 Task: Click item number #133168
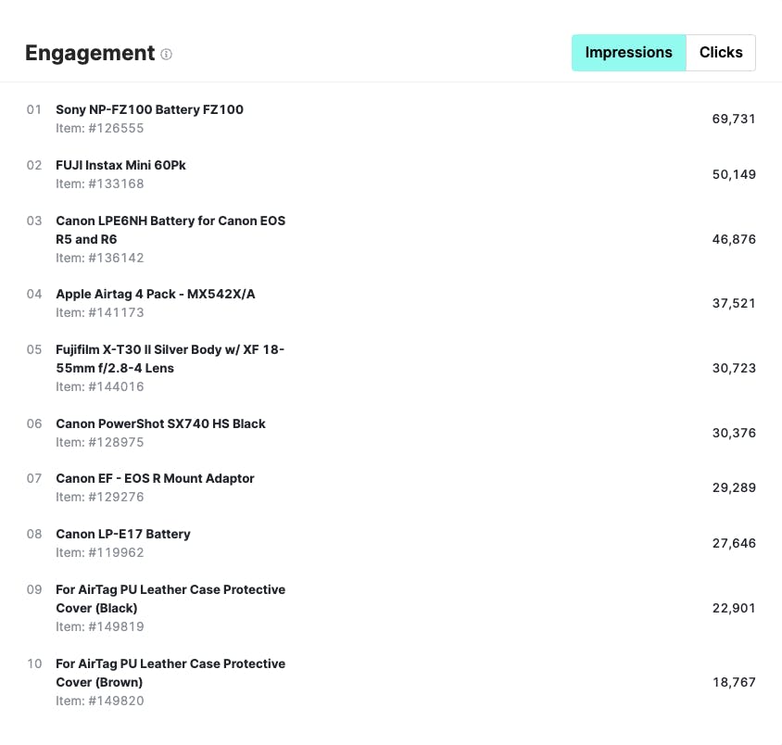pos(100,183)
